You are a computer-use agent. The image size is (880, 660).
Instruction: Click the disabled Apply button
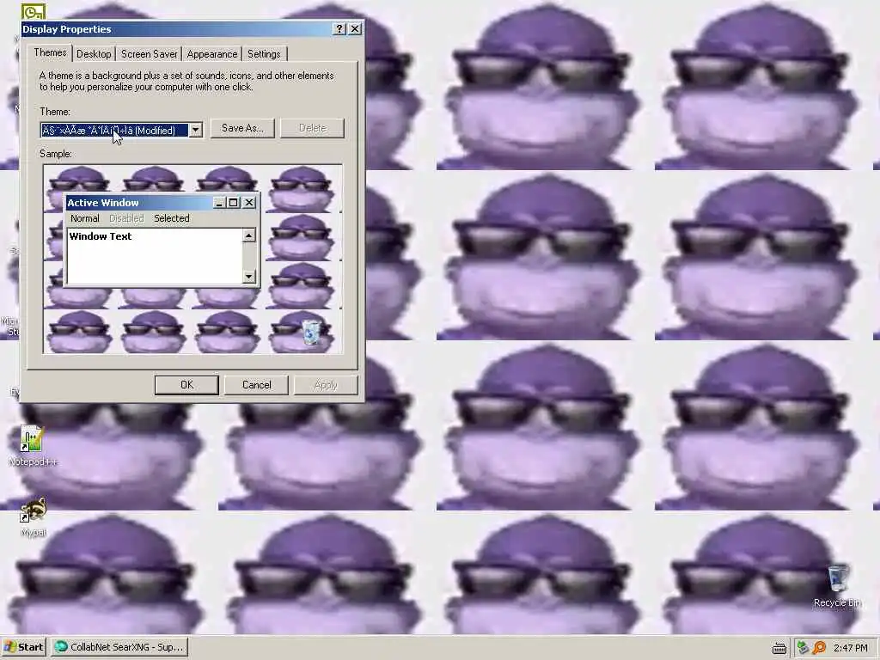(326, 385)
